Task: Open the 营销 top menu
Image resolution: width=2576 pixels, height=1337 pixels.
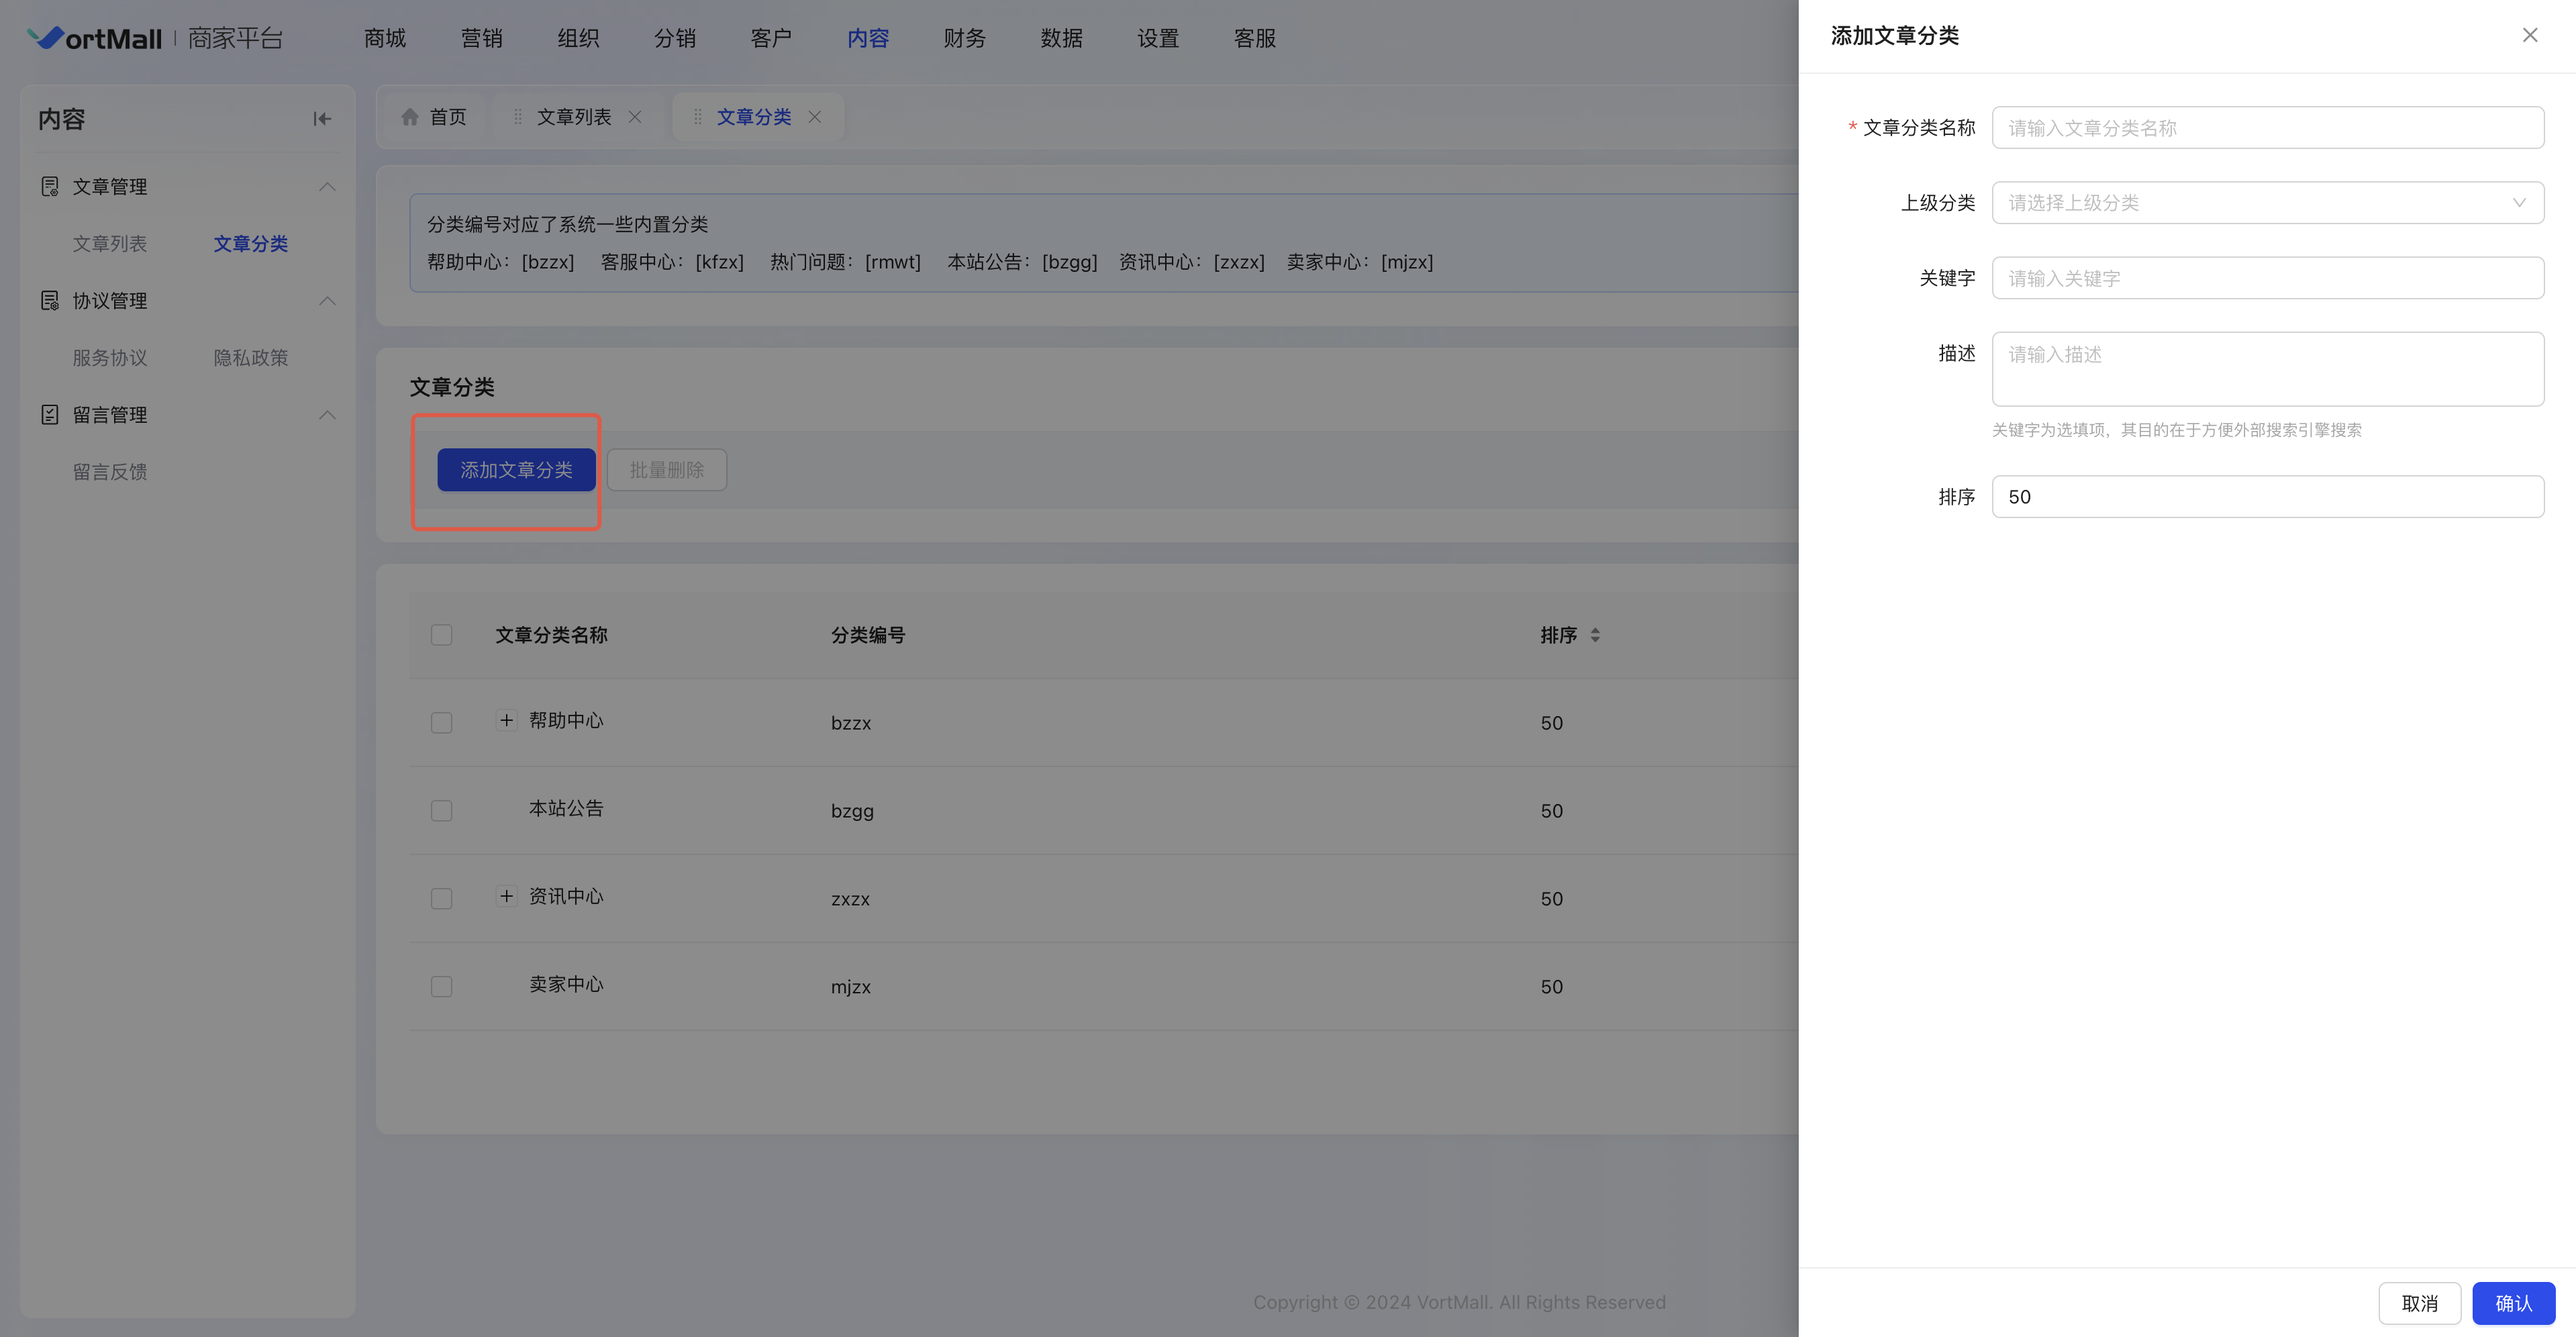Action: point(481,38)
